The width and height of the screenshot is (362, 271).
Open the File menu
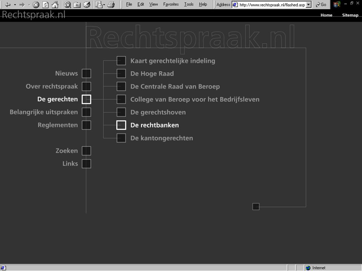[x=129, y=5]
